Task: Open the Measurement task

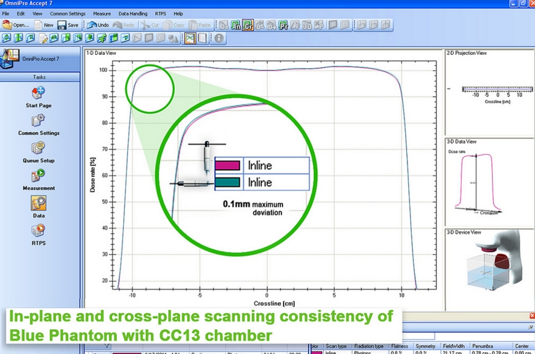Action: (x=39, y=180)
